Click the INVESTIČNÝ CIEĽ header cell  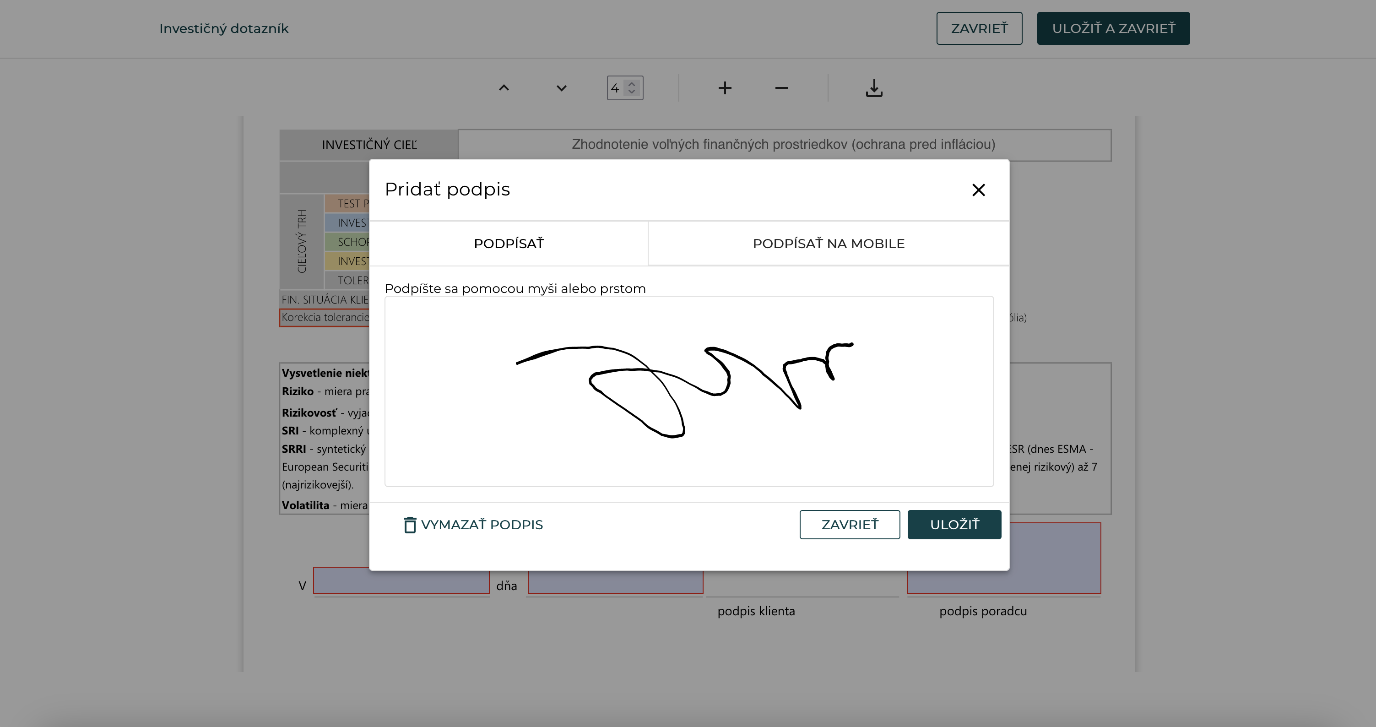point(369,145)
